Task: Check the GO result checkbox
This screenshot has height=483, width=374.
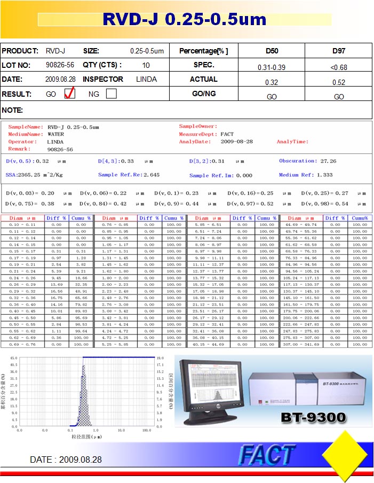Action: 70,94
